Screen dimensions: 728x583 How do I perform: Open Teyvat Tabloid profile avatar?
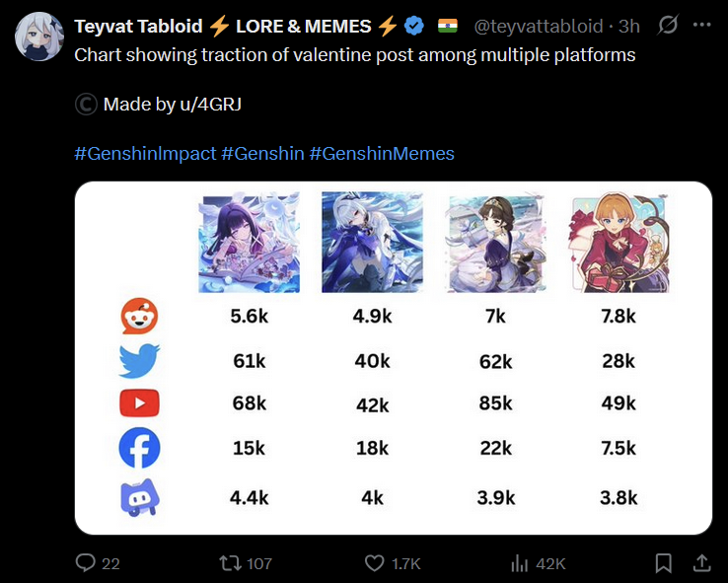[x=39, y=37]
